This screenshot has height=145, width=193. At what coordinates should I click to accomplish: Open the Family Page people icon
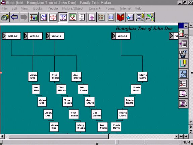click(x=34, y=17)
